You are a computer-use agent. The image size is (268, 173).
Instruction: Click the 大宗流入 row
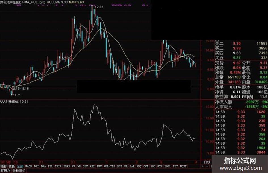(x=241, y=107)
